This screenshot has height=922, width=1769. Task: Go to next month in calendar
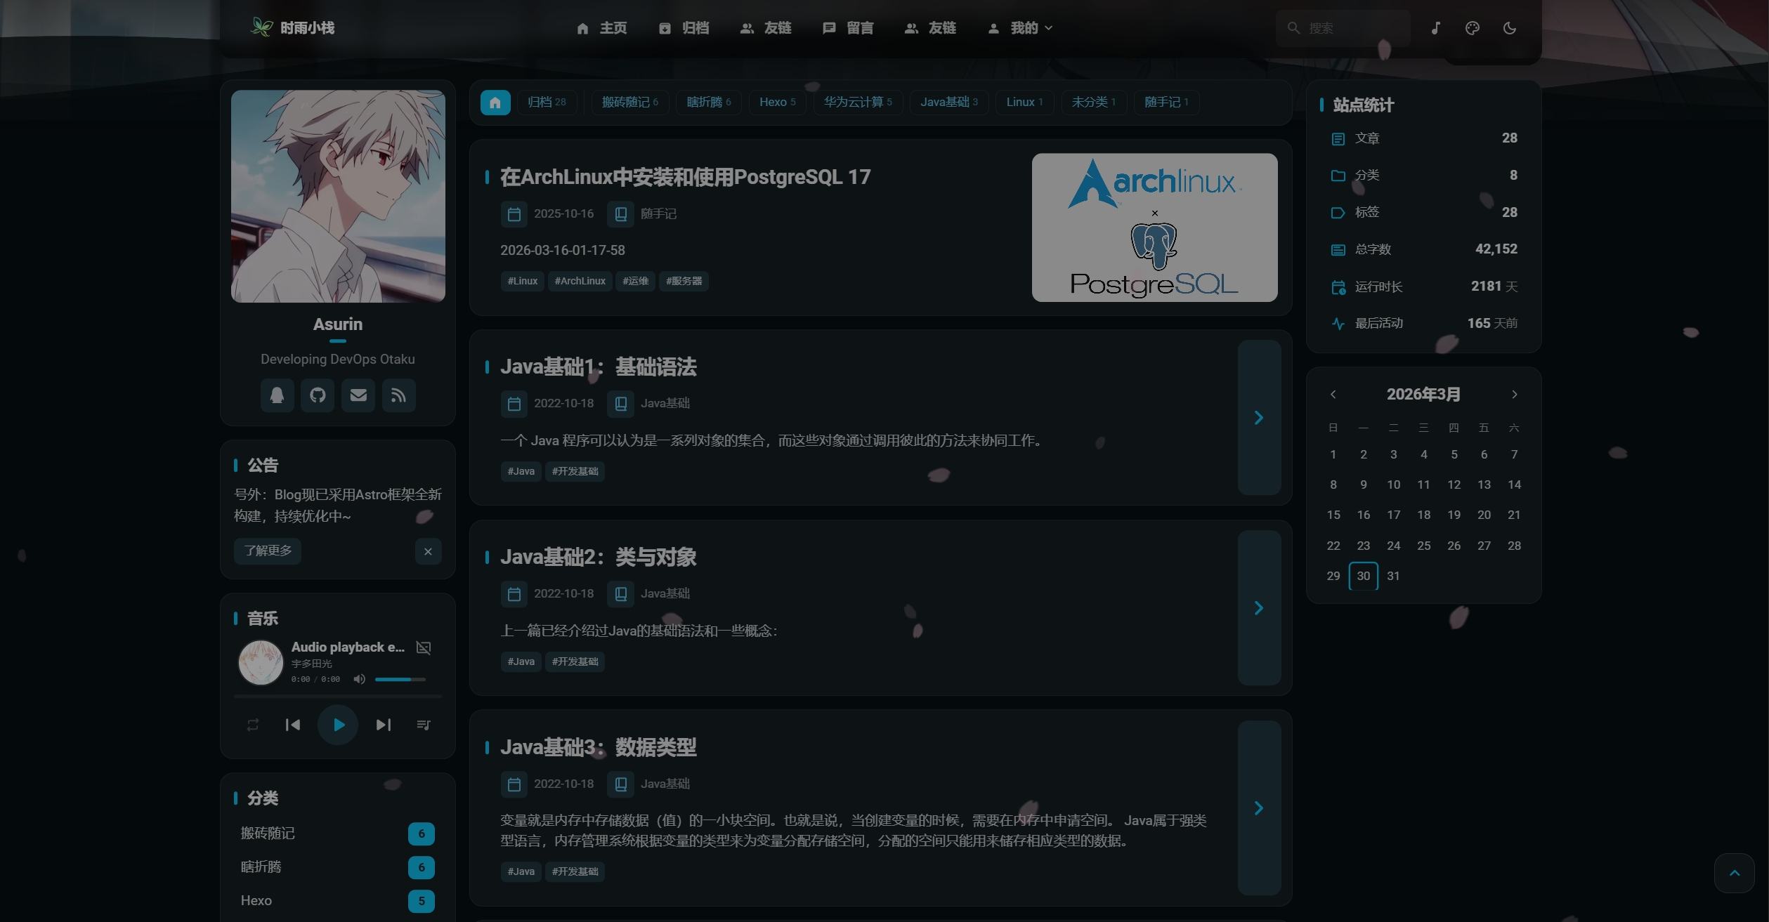[1514, 395]
